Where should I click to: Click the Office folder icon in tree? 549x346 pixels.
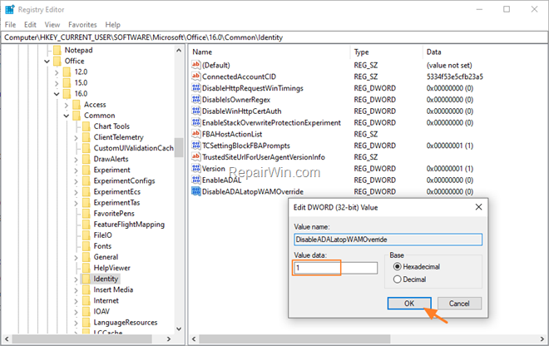tap(57, 61)
